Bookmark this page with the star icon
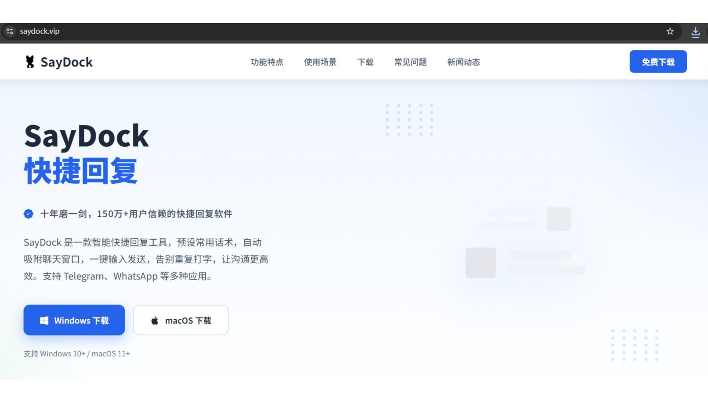Image resolution: width=708 pixels, height=403 pixels. point(670,31)
